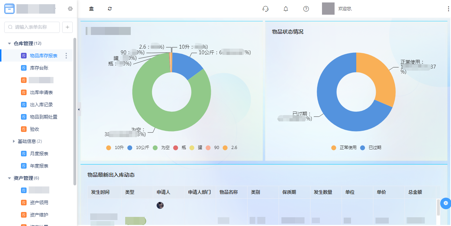Click the table's vertical scrollbar
Screen dimensions: 451x226
pos(438,207)
